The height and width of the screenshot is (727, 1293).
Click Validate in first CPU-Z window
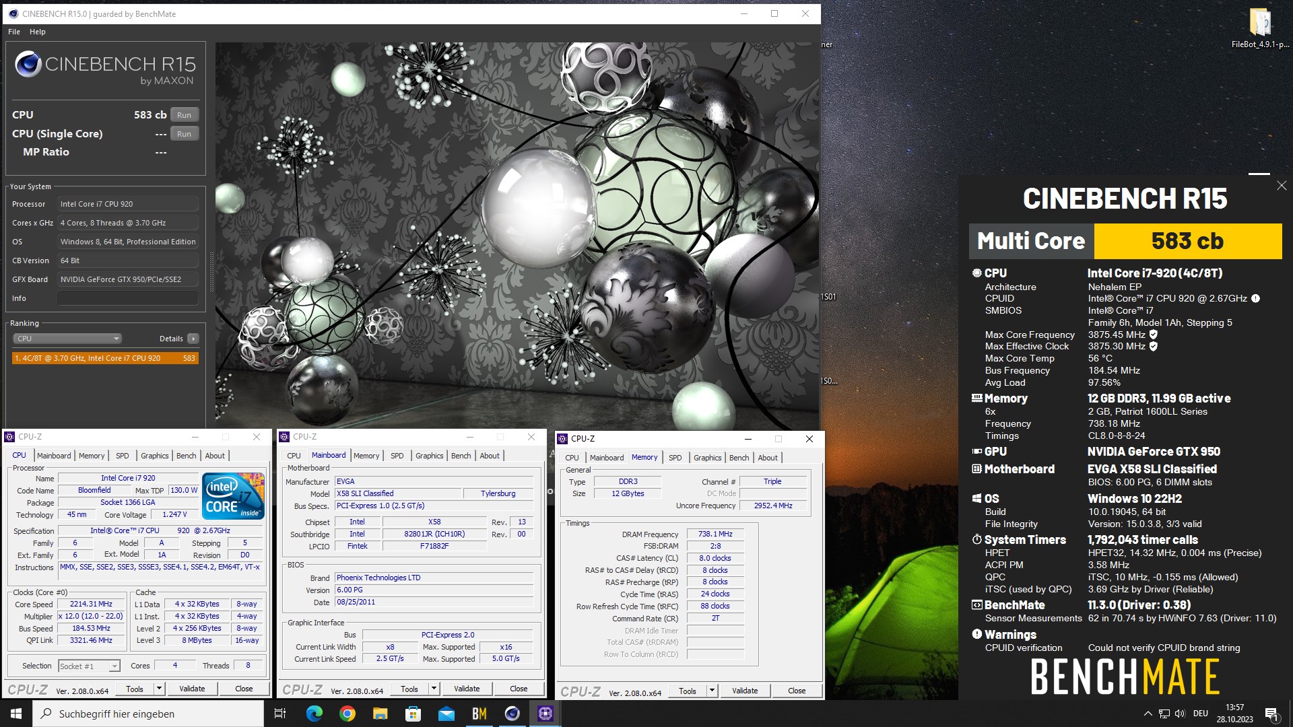point(192,689)
